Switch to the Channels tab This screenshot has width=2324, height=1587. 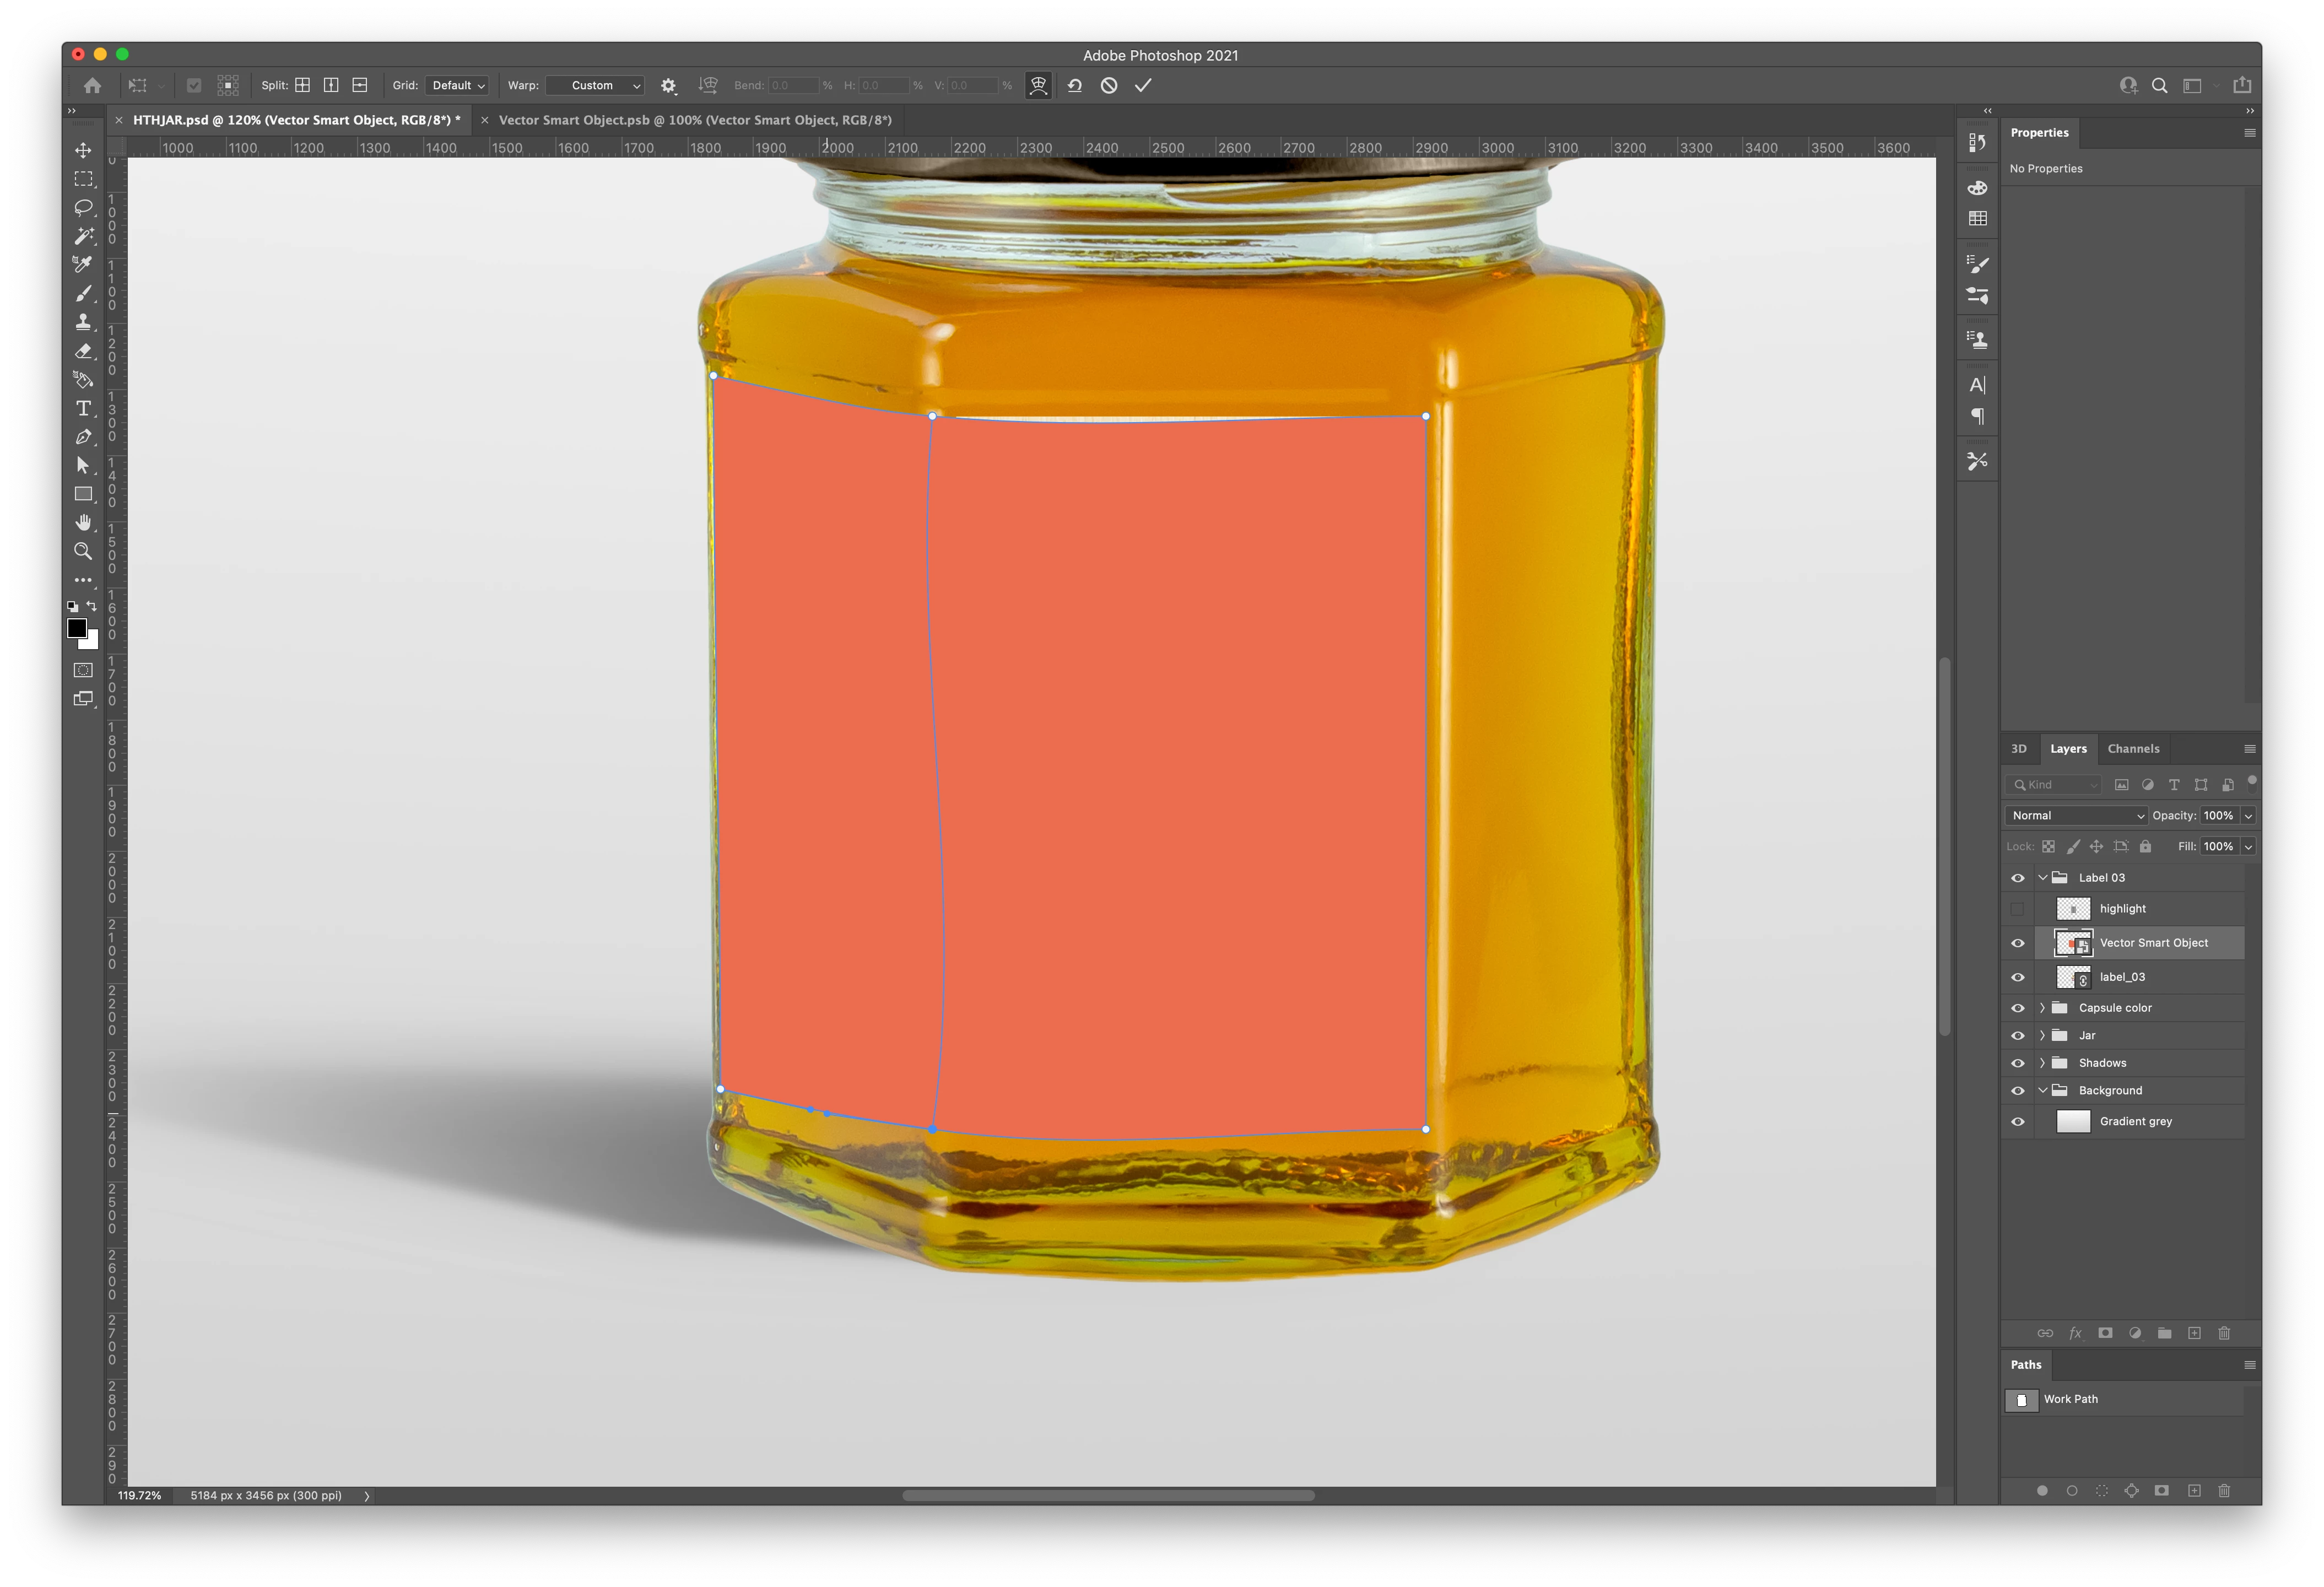[x=2132, y=749]
